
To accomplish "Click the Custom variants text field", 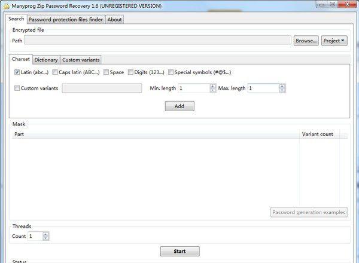I will pos(102,88).
